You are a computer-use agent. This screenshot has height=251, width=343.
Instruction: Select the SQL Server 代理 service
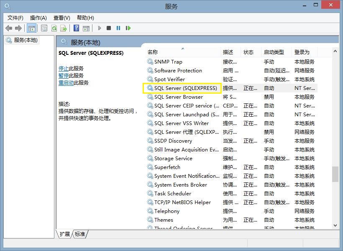(232, 132)
